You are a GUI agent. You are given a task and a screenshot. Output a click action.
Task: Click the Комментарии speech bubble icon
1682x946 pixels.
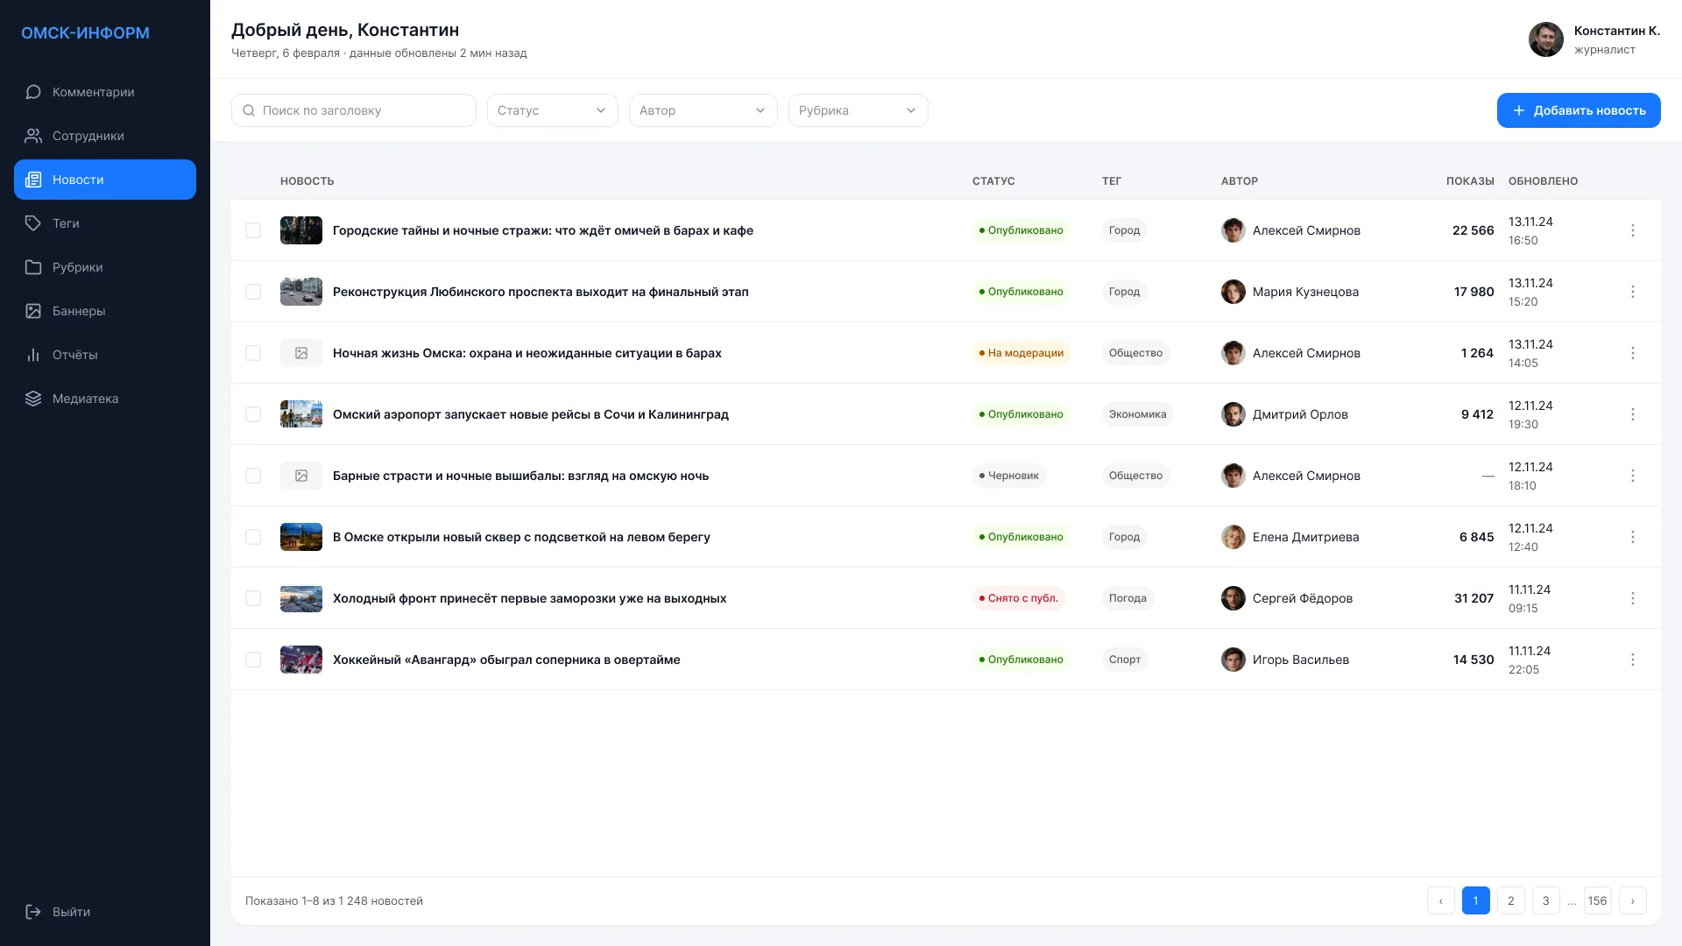click(x=33, y=92)
